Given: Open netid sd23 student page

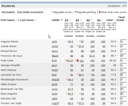Looking at the screenshot, I should (55, 99).
